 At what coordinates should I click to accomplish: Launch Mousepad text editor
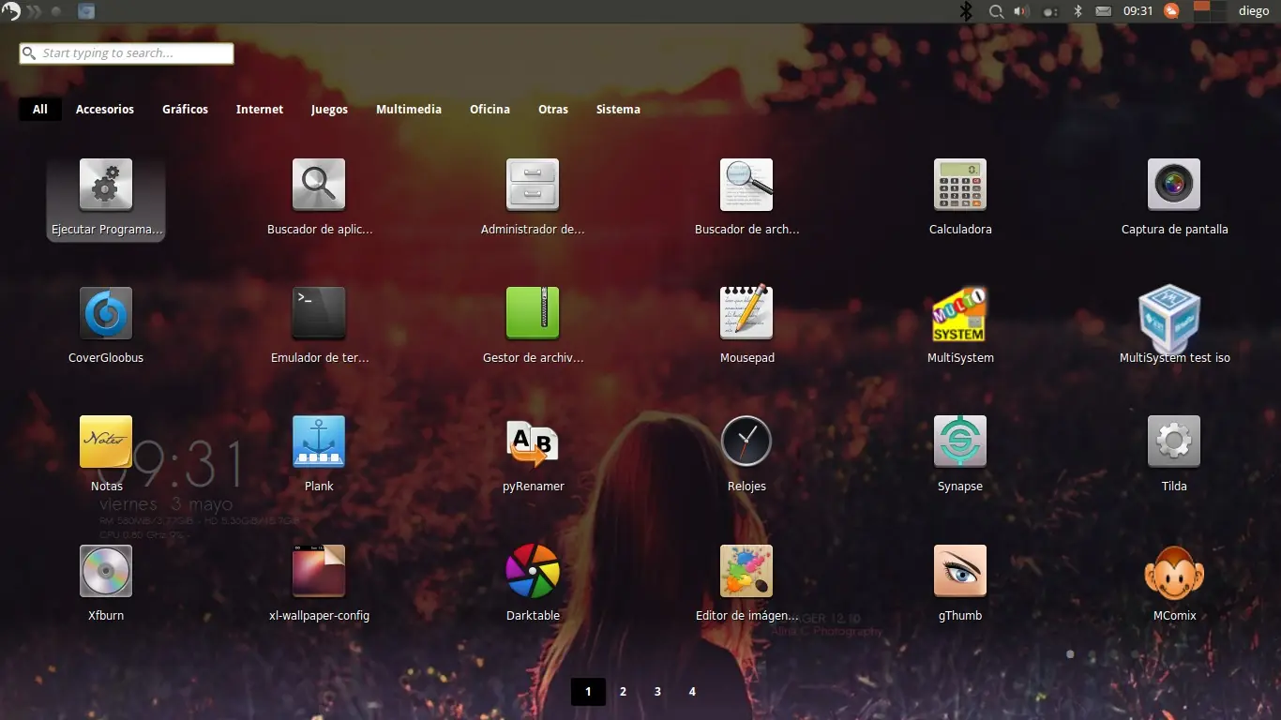point(746,313)
